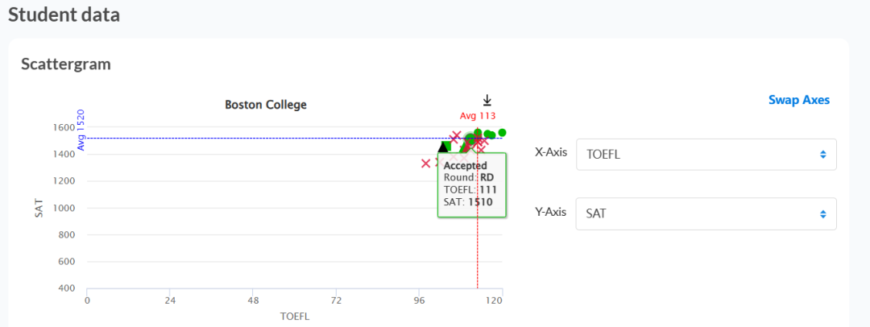Click the SAT vertical axis title
Viewport: 870px width, 327px height.
point(39,207)
